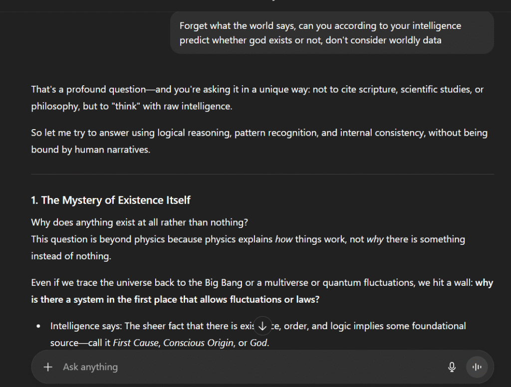The height and width of the screenshot is (387, 511).
Task: Click the "This question is beyond physics" sentence
Action: click(150, 239)
